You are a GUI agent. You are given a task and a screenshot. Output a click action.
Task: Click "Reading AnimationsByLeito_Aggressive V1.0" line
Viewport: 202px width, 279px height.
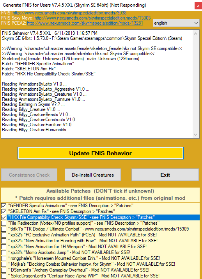46,89
